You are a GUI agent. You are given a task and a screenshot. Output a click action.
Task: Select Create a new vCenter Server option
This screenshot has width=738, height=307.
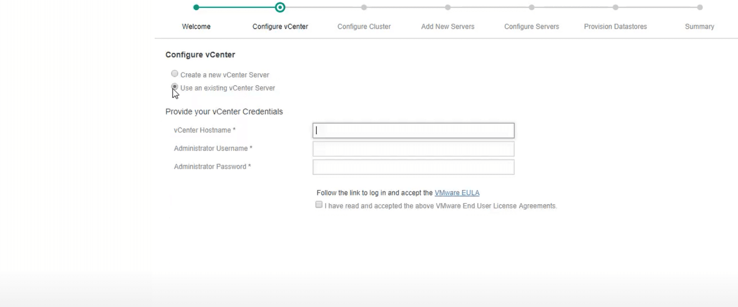(x=175, y=73)
